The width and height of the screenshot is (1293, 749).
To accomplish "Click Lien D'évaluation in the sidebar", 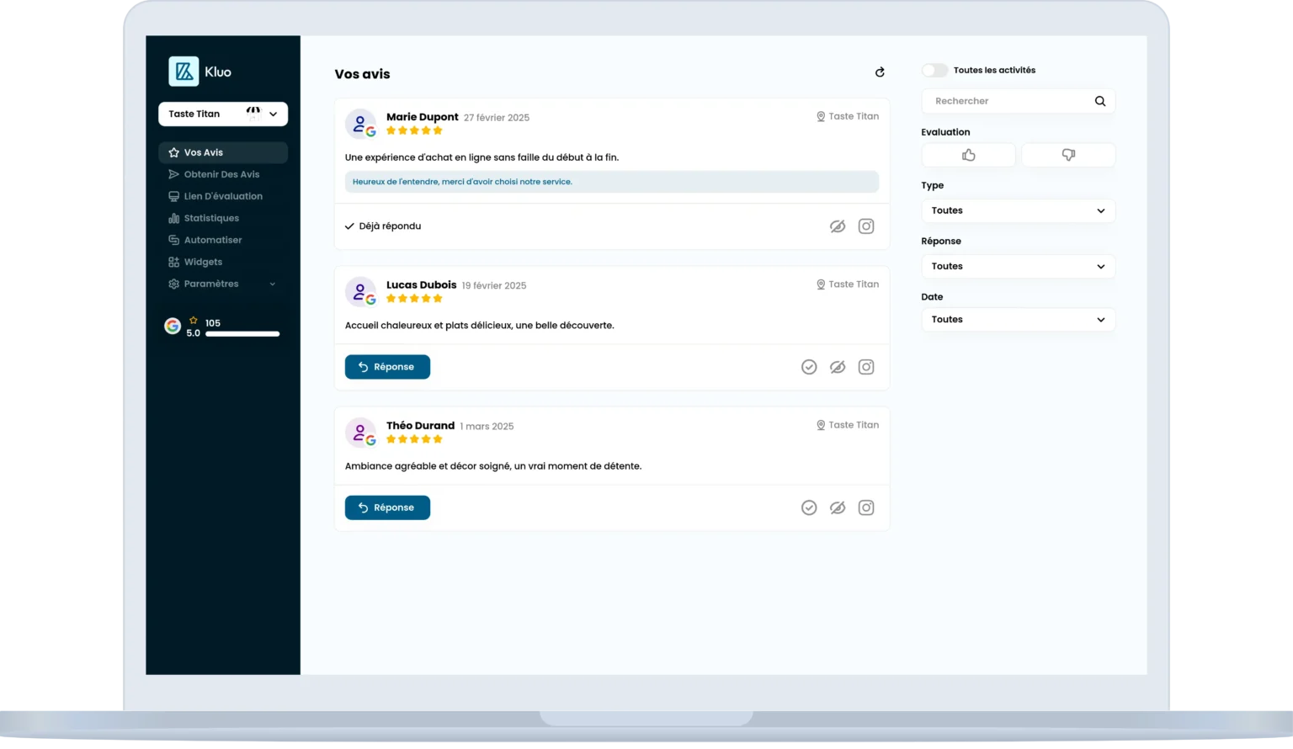I will click(x=223, y=196).
